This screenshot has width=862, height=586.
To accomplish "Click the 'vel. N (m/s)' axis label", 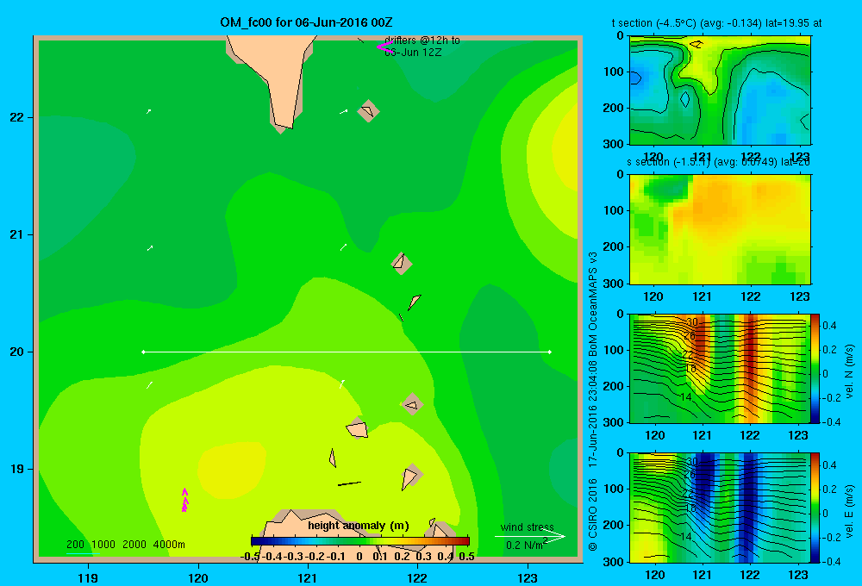I will [849, 371].
